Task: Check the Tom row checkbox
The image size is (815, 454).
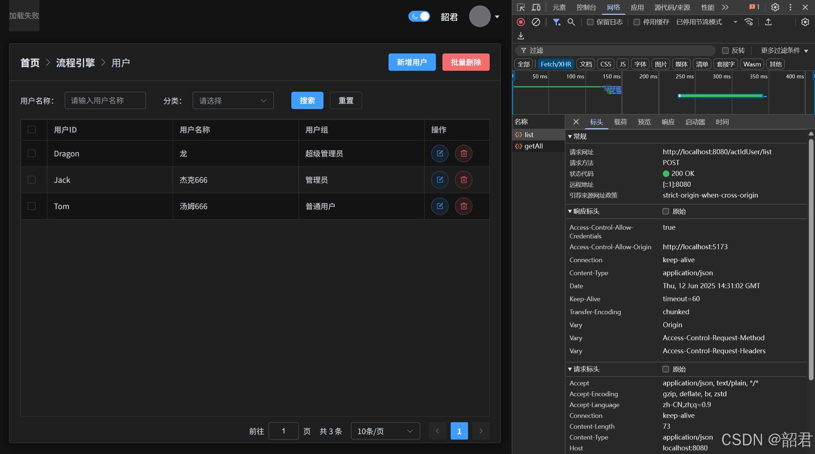Action: click(32, 206)
